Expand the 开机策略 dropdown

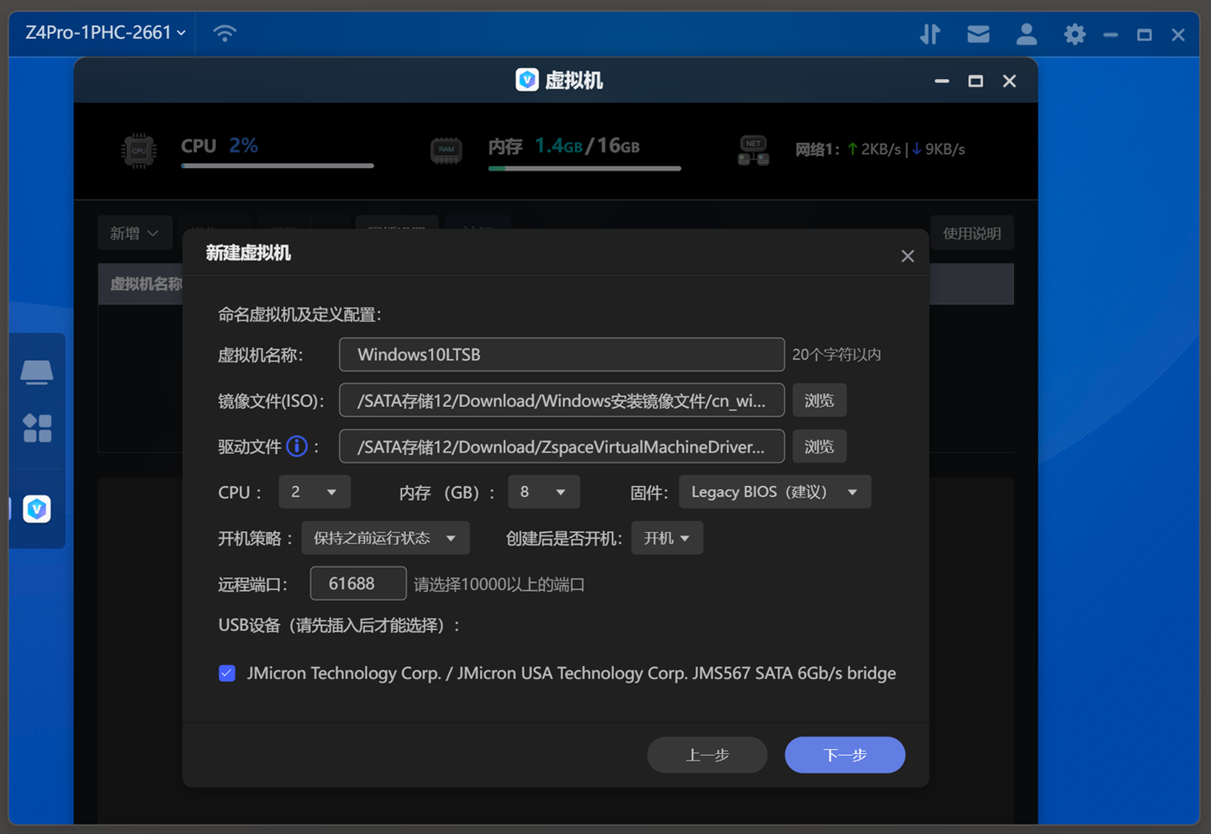click(x=385, y=538)
